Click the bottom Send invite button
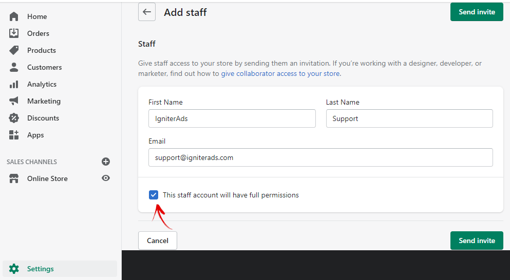Viewport: 510px width, 280px height. click(x=477, y=241)
